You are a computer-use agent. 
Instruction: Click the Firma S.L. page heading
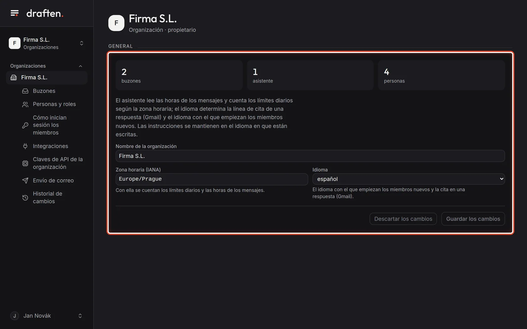(153, 19)
